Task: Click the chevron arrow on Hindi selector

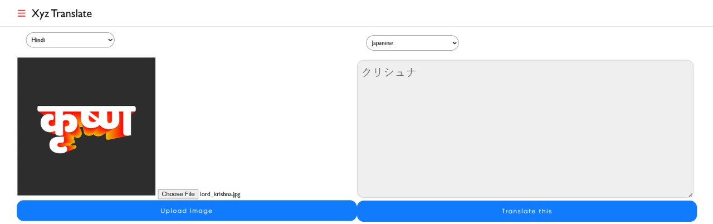Action: (x=109, y=40)
